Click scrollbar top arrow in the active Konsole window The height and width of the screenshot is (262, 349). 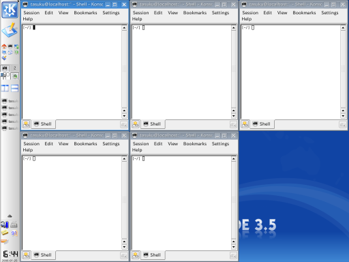[124, 28]
